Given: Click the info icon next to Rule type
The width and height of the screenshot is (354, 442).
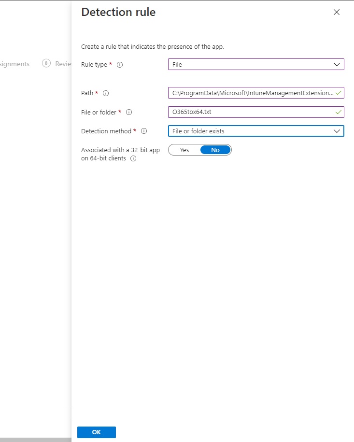Looking at the screenshot, I should (x=120, y=65).
